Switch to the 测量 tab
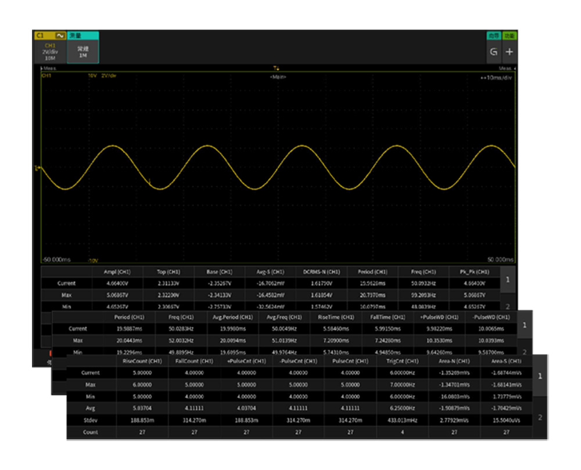581x470 pixels. (83, 35)
